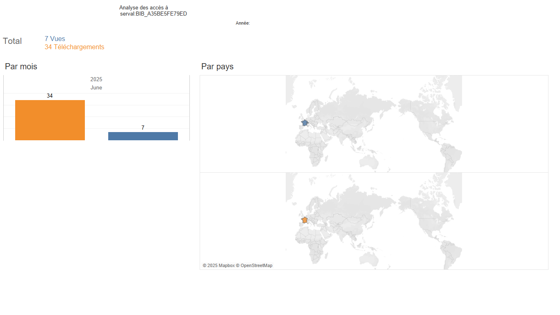Click the '34' label above orange bar
This screenshot has width=560, height=315.
50,96
